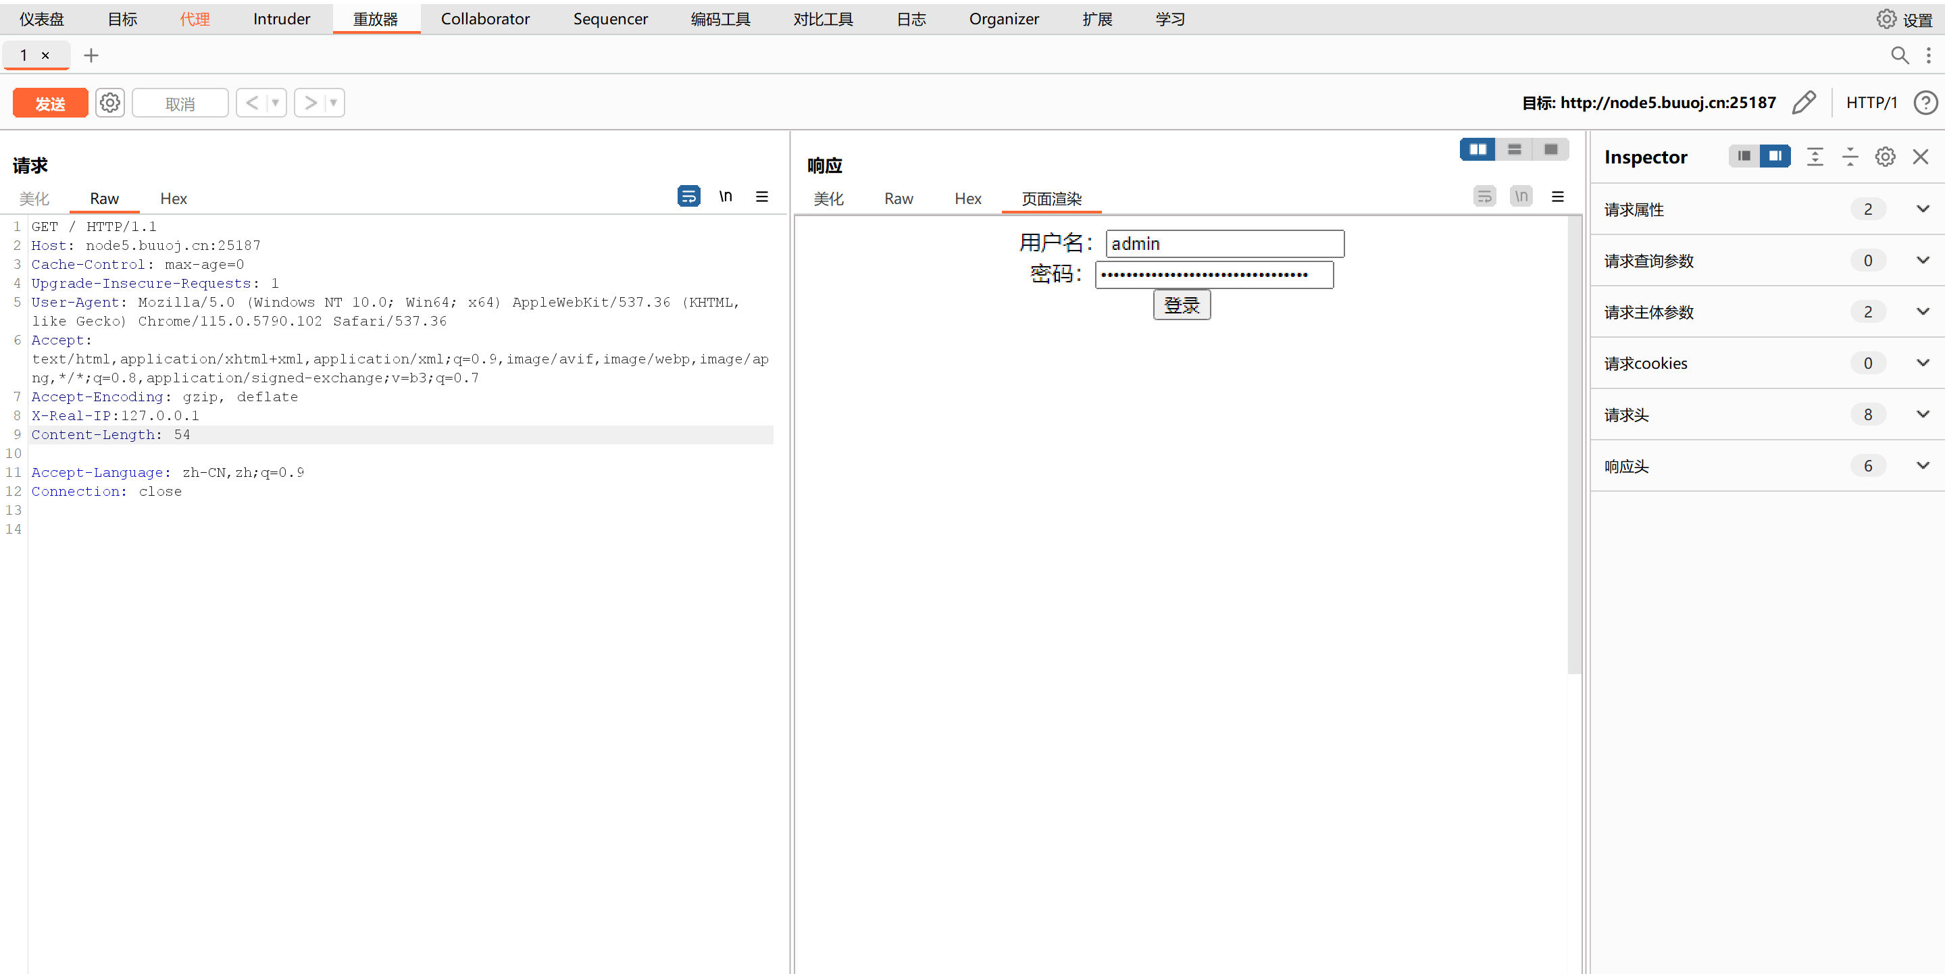Click the repeater settings gear beside Send
The height and width of the screenshot is (974, 1945).
(x=110, y=103)
